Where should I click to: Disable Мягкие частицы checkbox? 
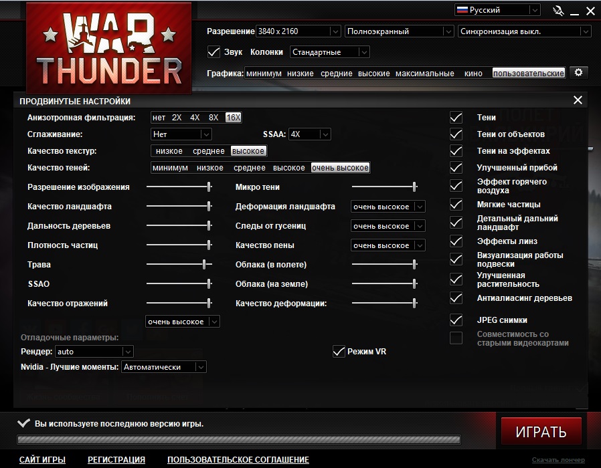[x=456, y=205]
